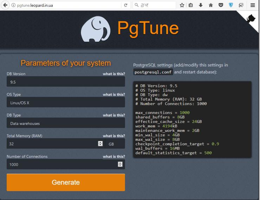Click the Pocket save icon

[x=221, y=5]
